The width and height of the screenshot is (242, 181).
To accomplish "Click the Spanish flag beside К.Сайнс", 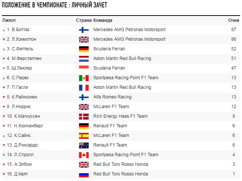I will [x=84, y=136].
